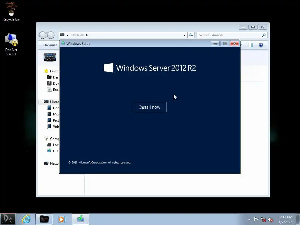300x225 pixels.
Task: Click the Libraries header keyboard-style icon
Action: (x=50, y=57)
